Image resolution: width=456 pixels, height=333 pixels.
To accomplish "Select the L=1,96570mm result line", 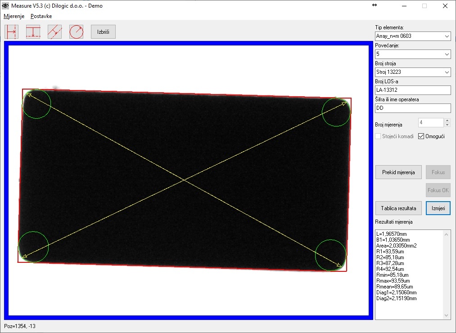I will coord(392,234).
